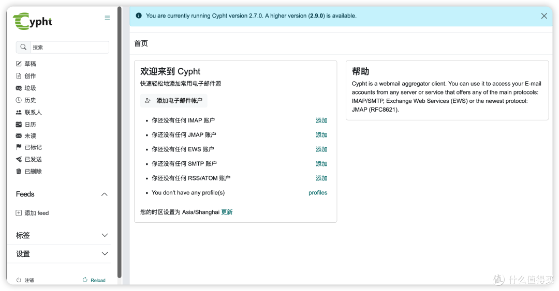Click the info icon in version banner

(139, 16)
